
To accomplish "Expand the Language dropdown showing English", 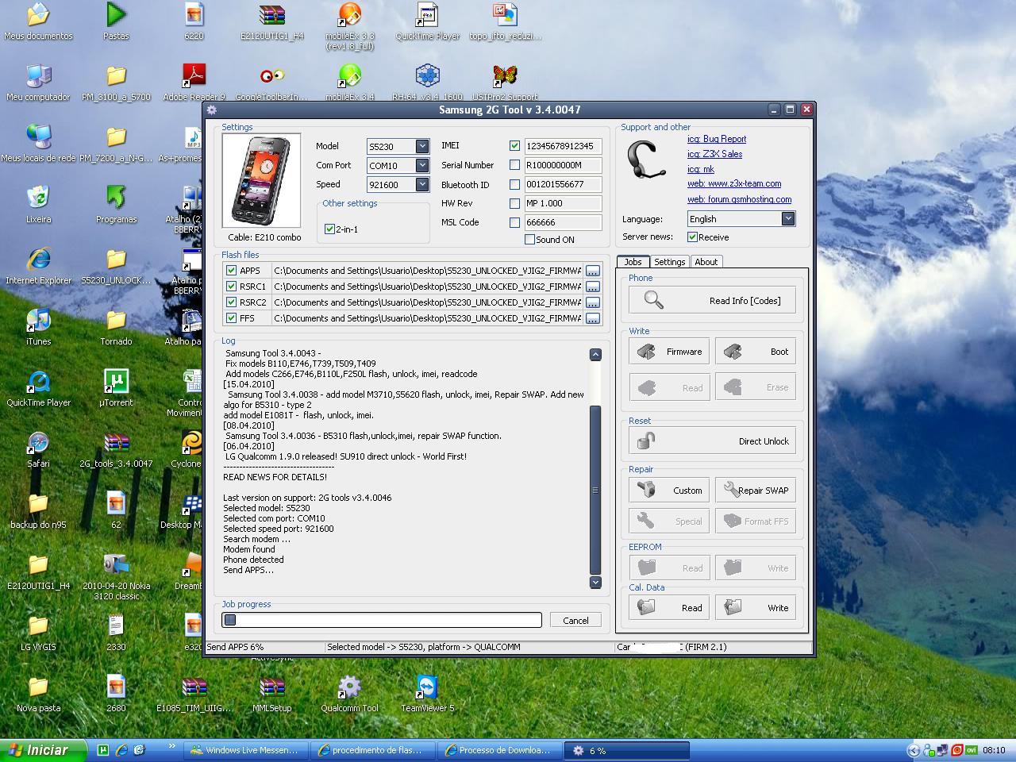I will [787, 218].
